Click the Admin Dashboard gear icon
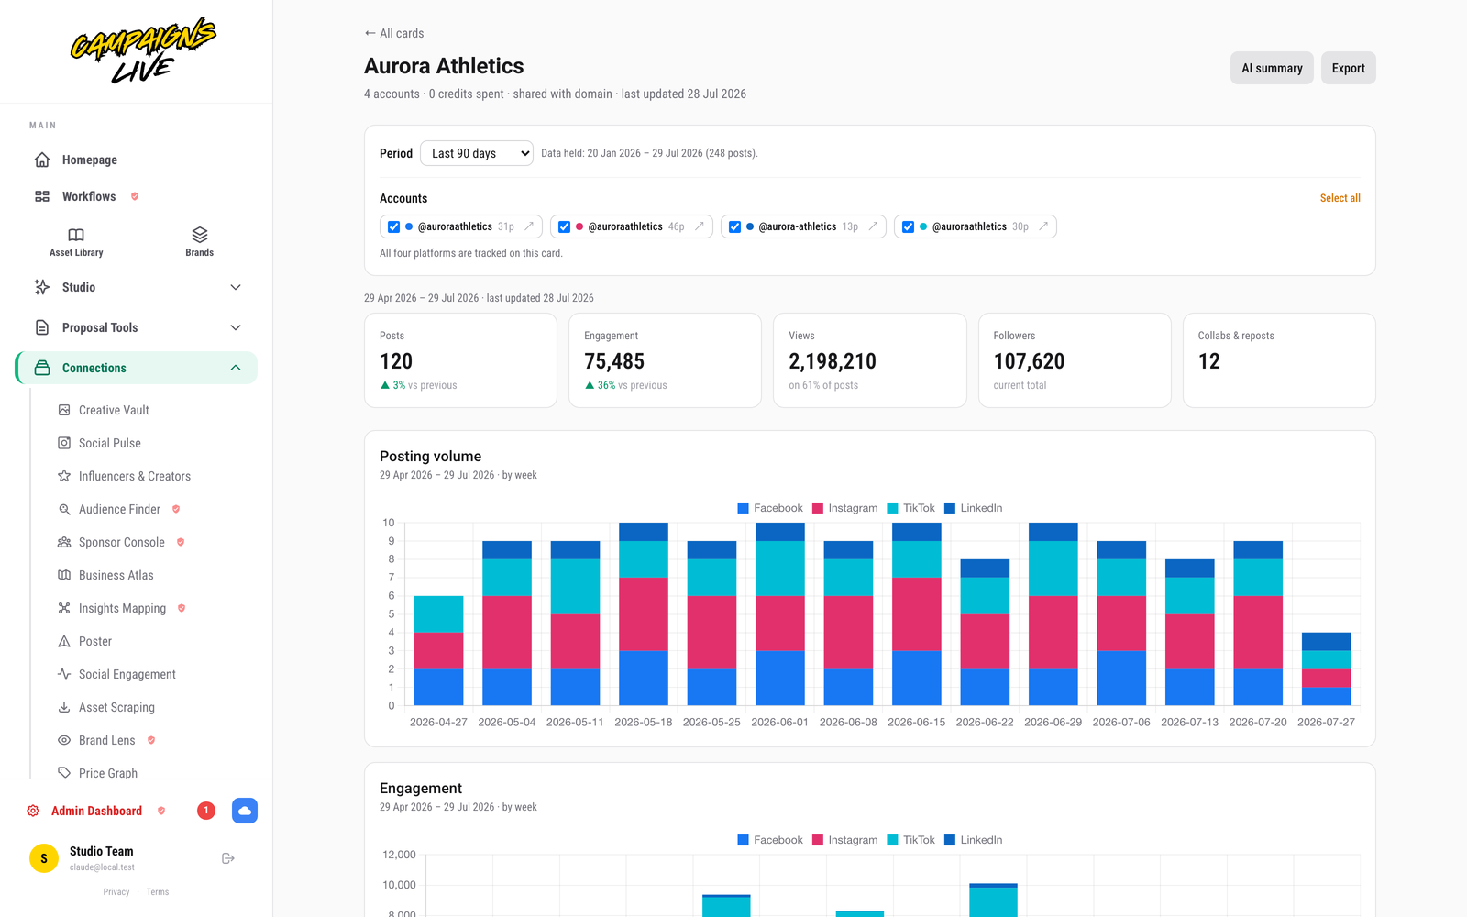The image size is (1467, 917). pos(33,811)
